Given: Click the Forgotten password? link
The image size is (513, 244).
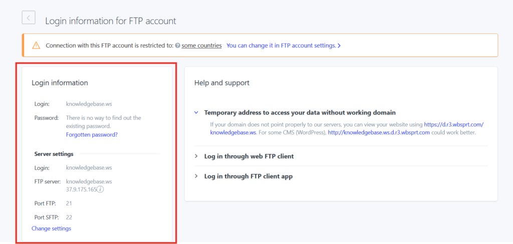Looking at the screenshot, I should [x=92, y=134].
